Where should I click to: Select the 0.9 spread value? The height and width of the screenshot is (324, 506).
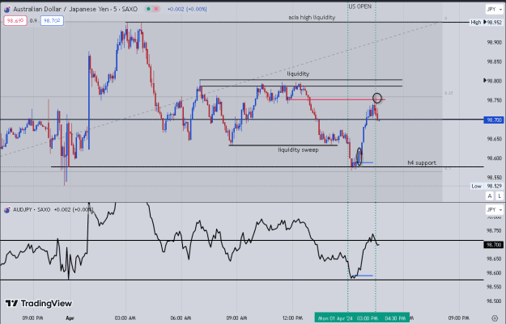pos(33,21)
